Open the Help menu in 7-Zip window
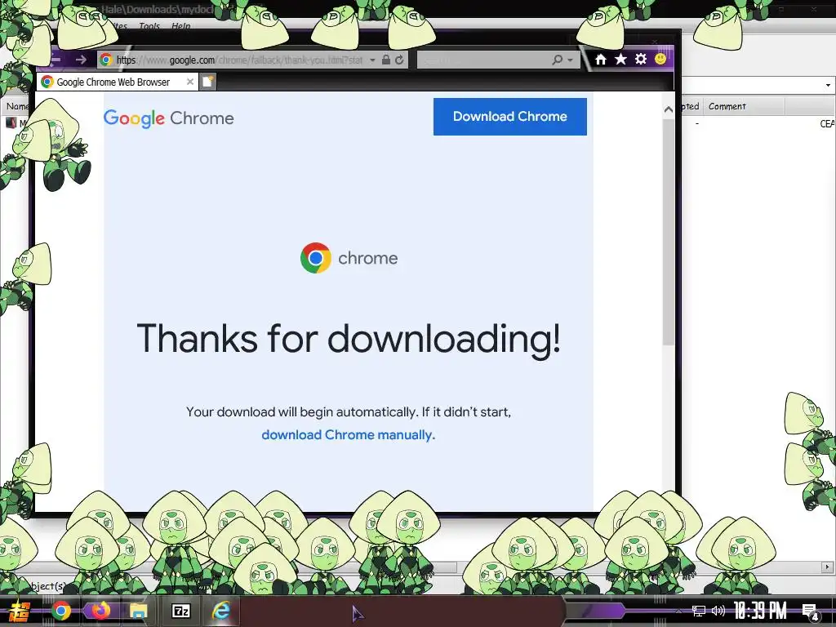 [180, 26]
